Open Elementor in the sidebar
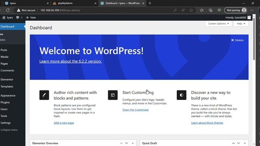Viewport: 260px width, 146px height. coord(13,79)
